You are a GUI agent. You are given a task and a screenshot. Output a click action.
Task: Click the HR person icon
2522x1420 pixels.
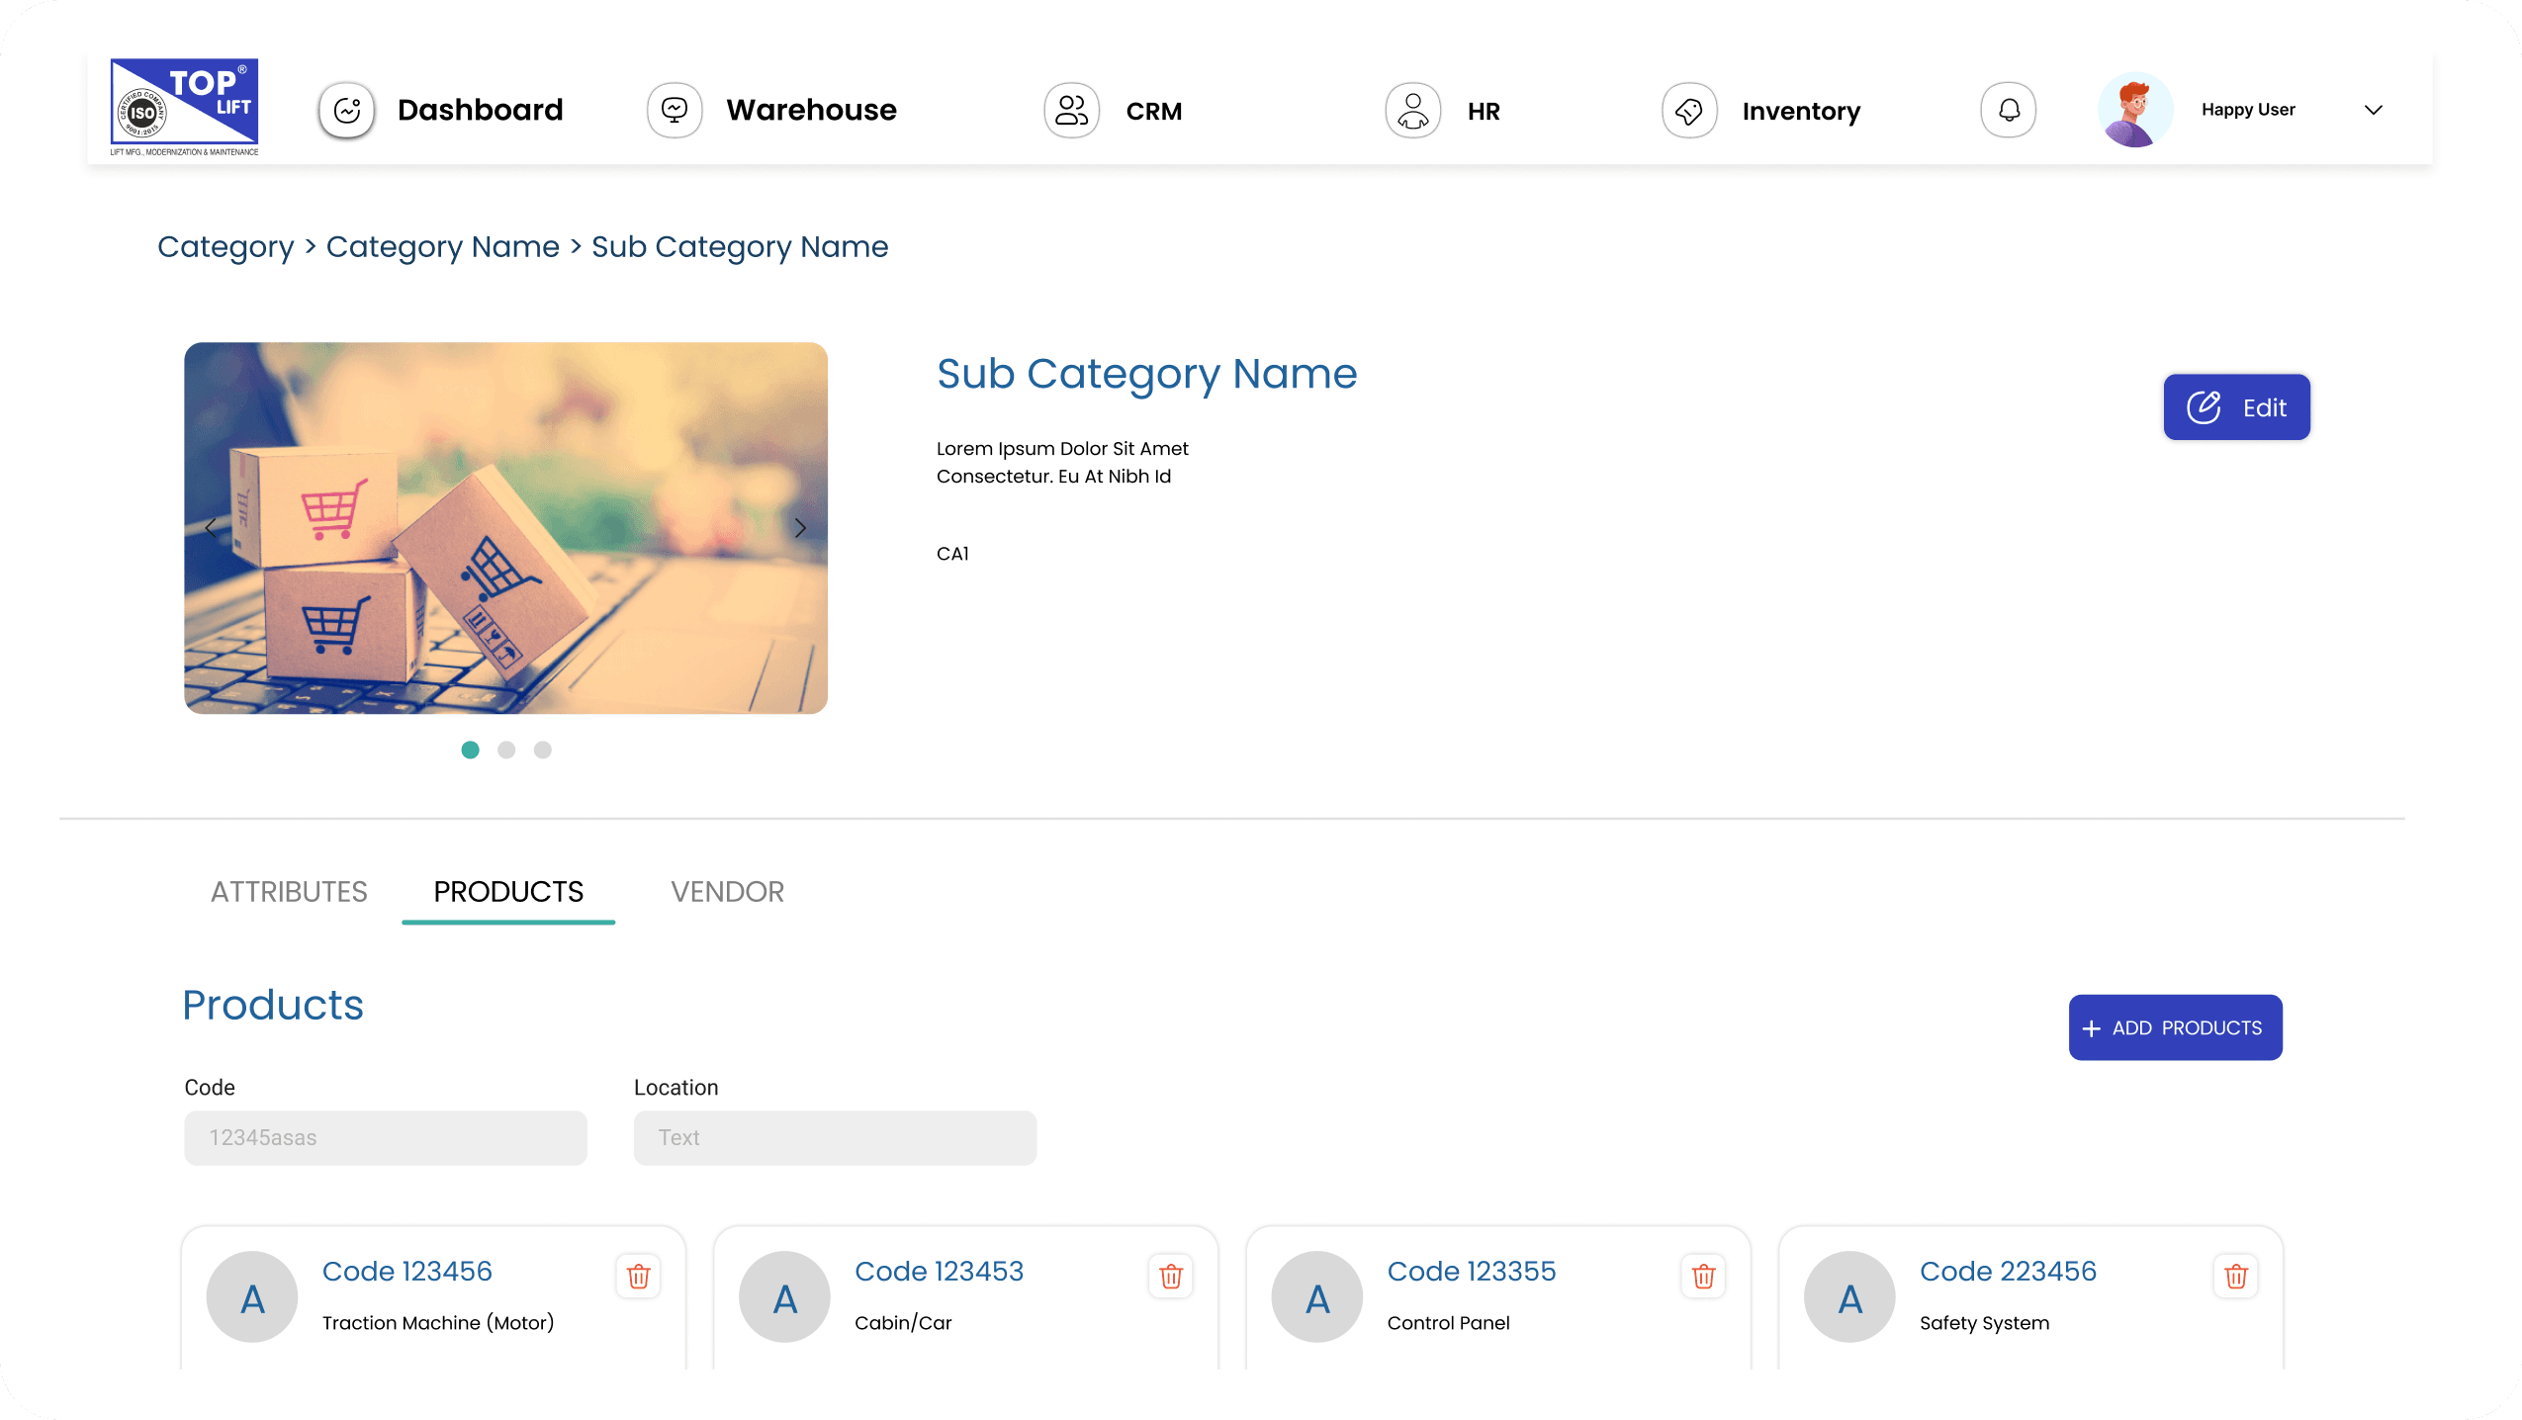(1412, 110)
